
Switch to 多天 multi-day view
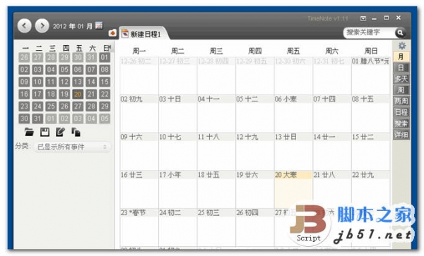401,79
